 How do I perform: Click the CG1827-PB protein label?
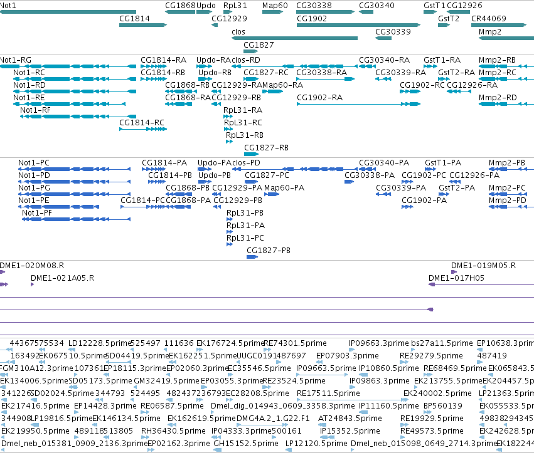[x=269, y=251]
